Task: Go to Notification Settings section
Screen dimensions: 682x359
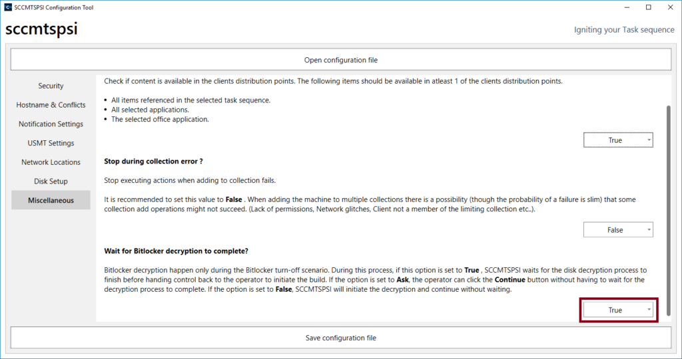Action: coord(51,124)
